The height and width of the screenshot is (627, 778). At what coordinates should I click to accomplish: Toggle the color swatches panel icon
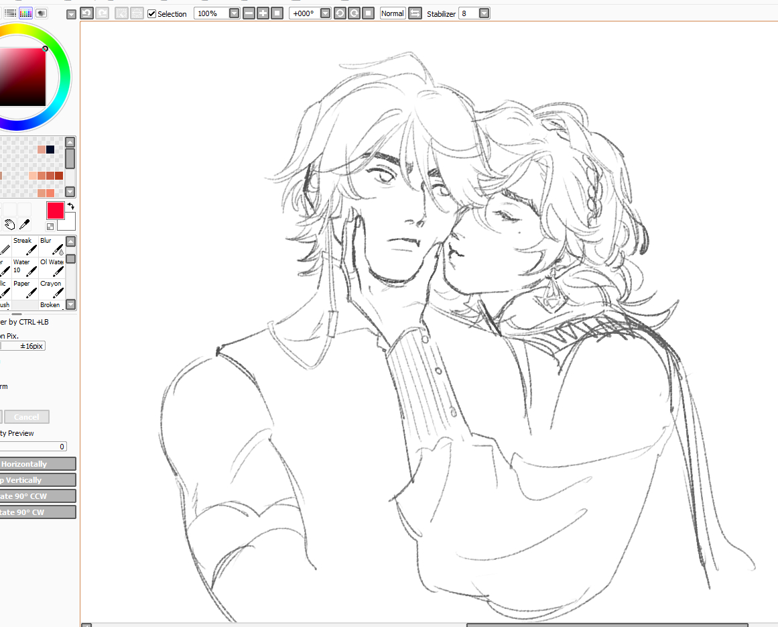(26, 13)
